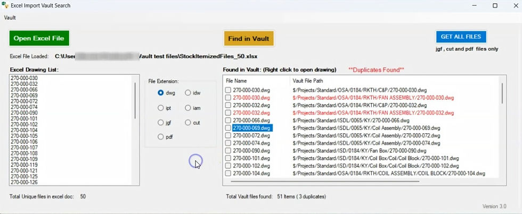
Task: Check the box for 270-000-069.dwg
Action: tap(228, 128)
